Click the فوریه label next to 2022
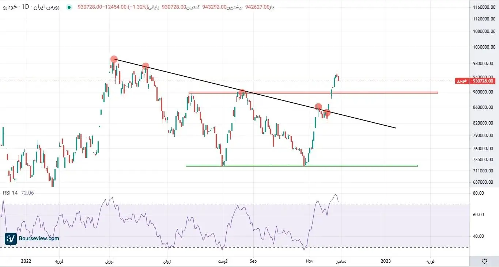This screenshot has height=267, width=499. tap(59, 261)
